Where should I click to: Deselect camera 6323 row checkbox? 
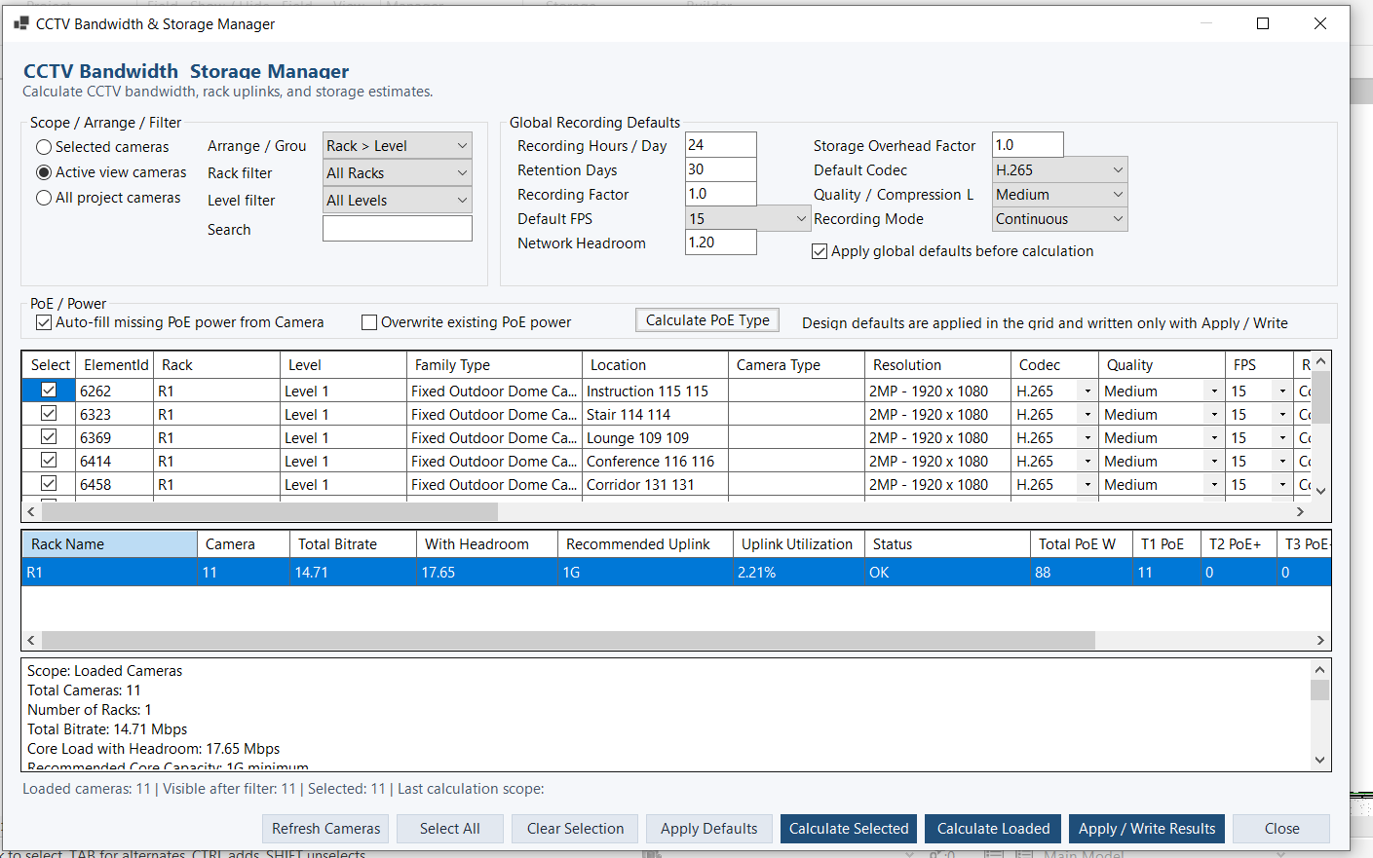click(49, 413)
